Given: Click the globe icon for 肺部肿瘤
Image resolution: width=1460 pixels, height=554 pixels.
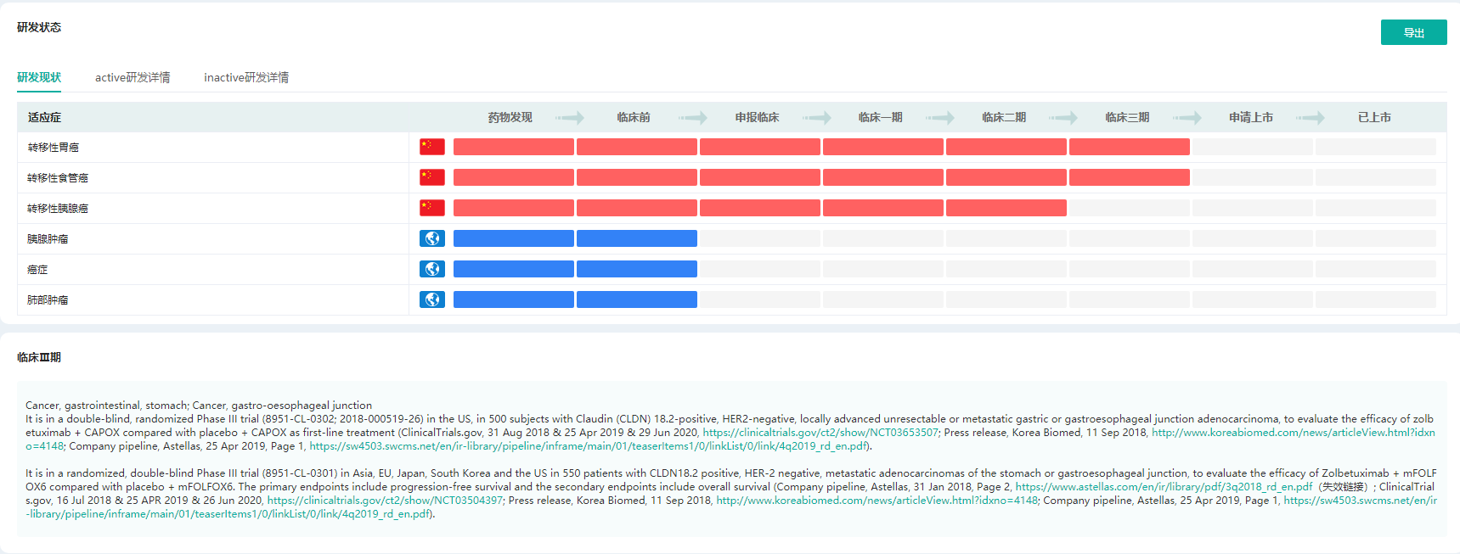Looking at the screenshot, I should click(431, 299).
